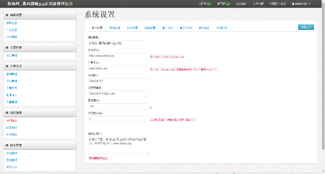This screenshot has width=325, height=174.
Task: Open 已经提现 in the sidebar
Action: [12, 160]
